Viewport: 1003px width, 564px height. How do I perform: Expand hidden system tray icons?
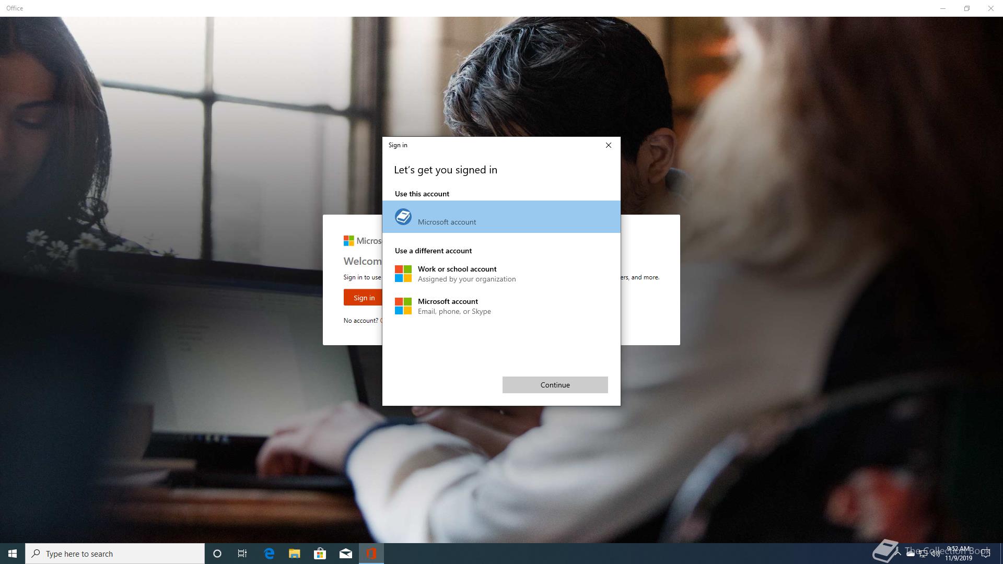(x=897, y=554)
